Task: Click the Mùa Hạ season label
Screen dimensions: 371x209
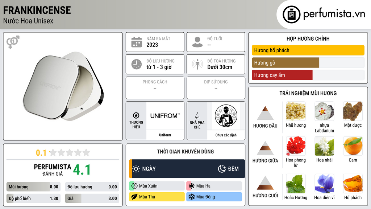Action: pyautogui.click(x=203, y=186)
